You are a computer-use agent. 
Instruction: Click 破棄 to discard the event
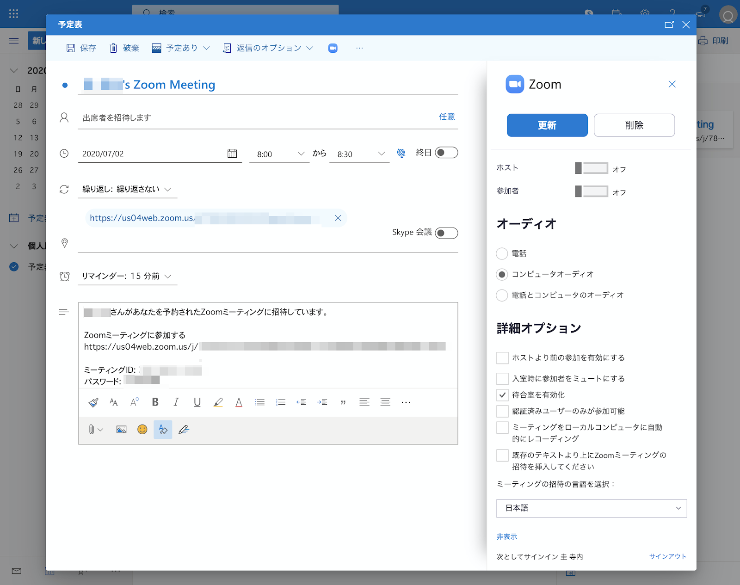(124, 48)
